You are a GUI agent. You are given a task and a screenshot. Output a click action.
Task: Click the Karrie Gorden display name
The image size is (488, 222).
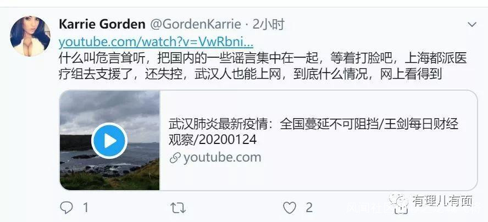tap(102, 24)
